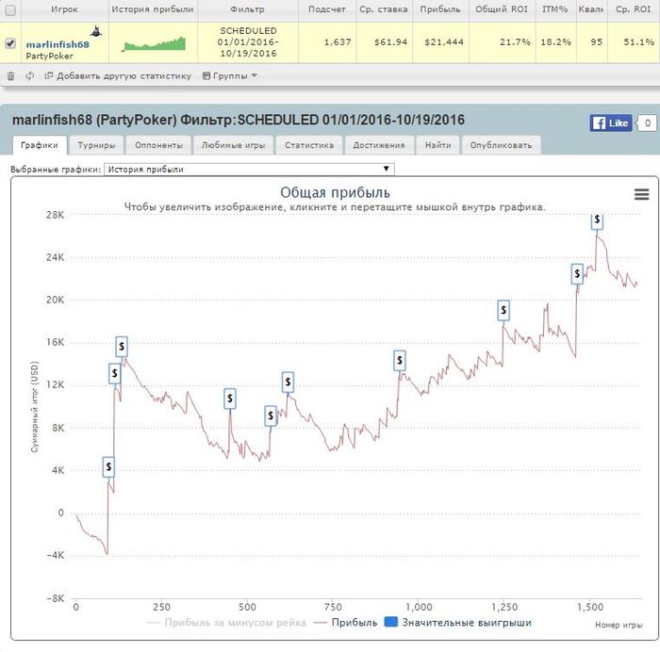Click the 18.2% ITM value
Viewport: 660px width, 652px height.
[555, 42]
